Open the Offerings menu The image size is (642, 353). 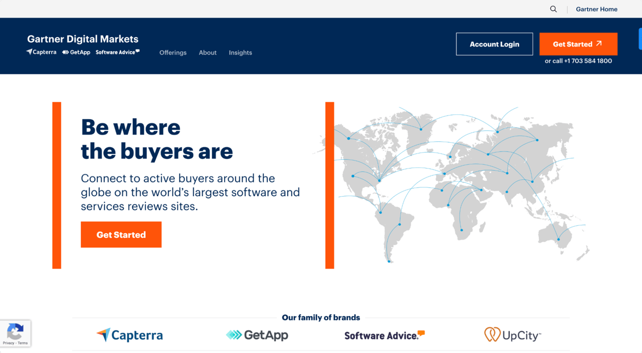(173, 52)
